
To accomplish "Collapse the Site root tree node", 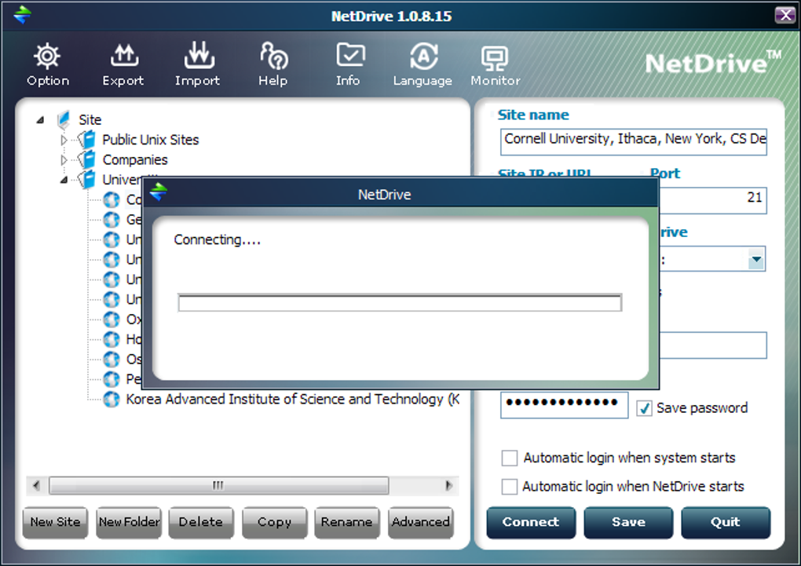I will pyautogui.click(x=40, y=120).
